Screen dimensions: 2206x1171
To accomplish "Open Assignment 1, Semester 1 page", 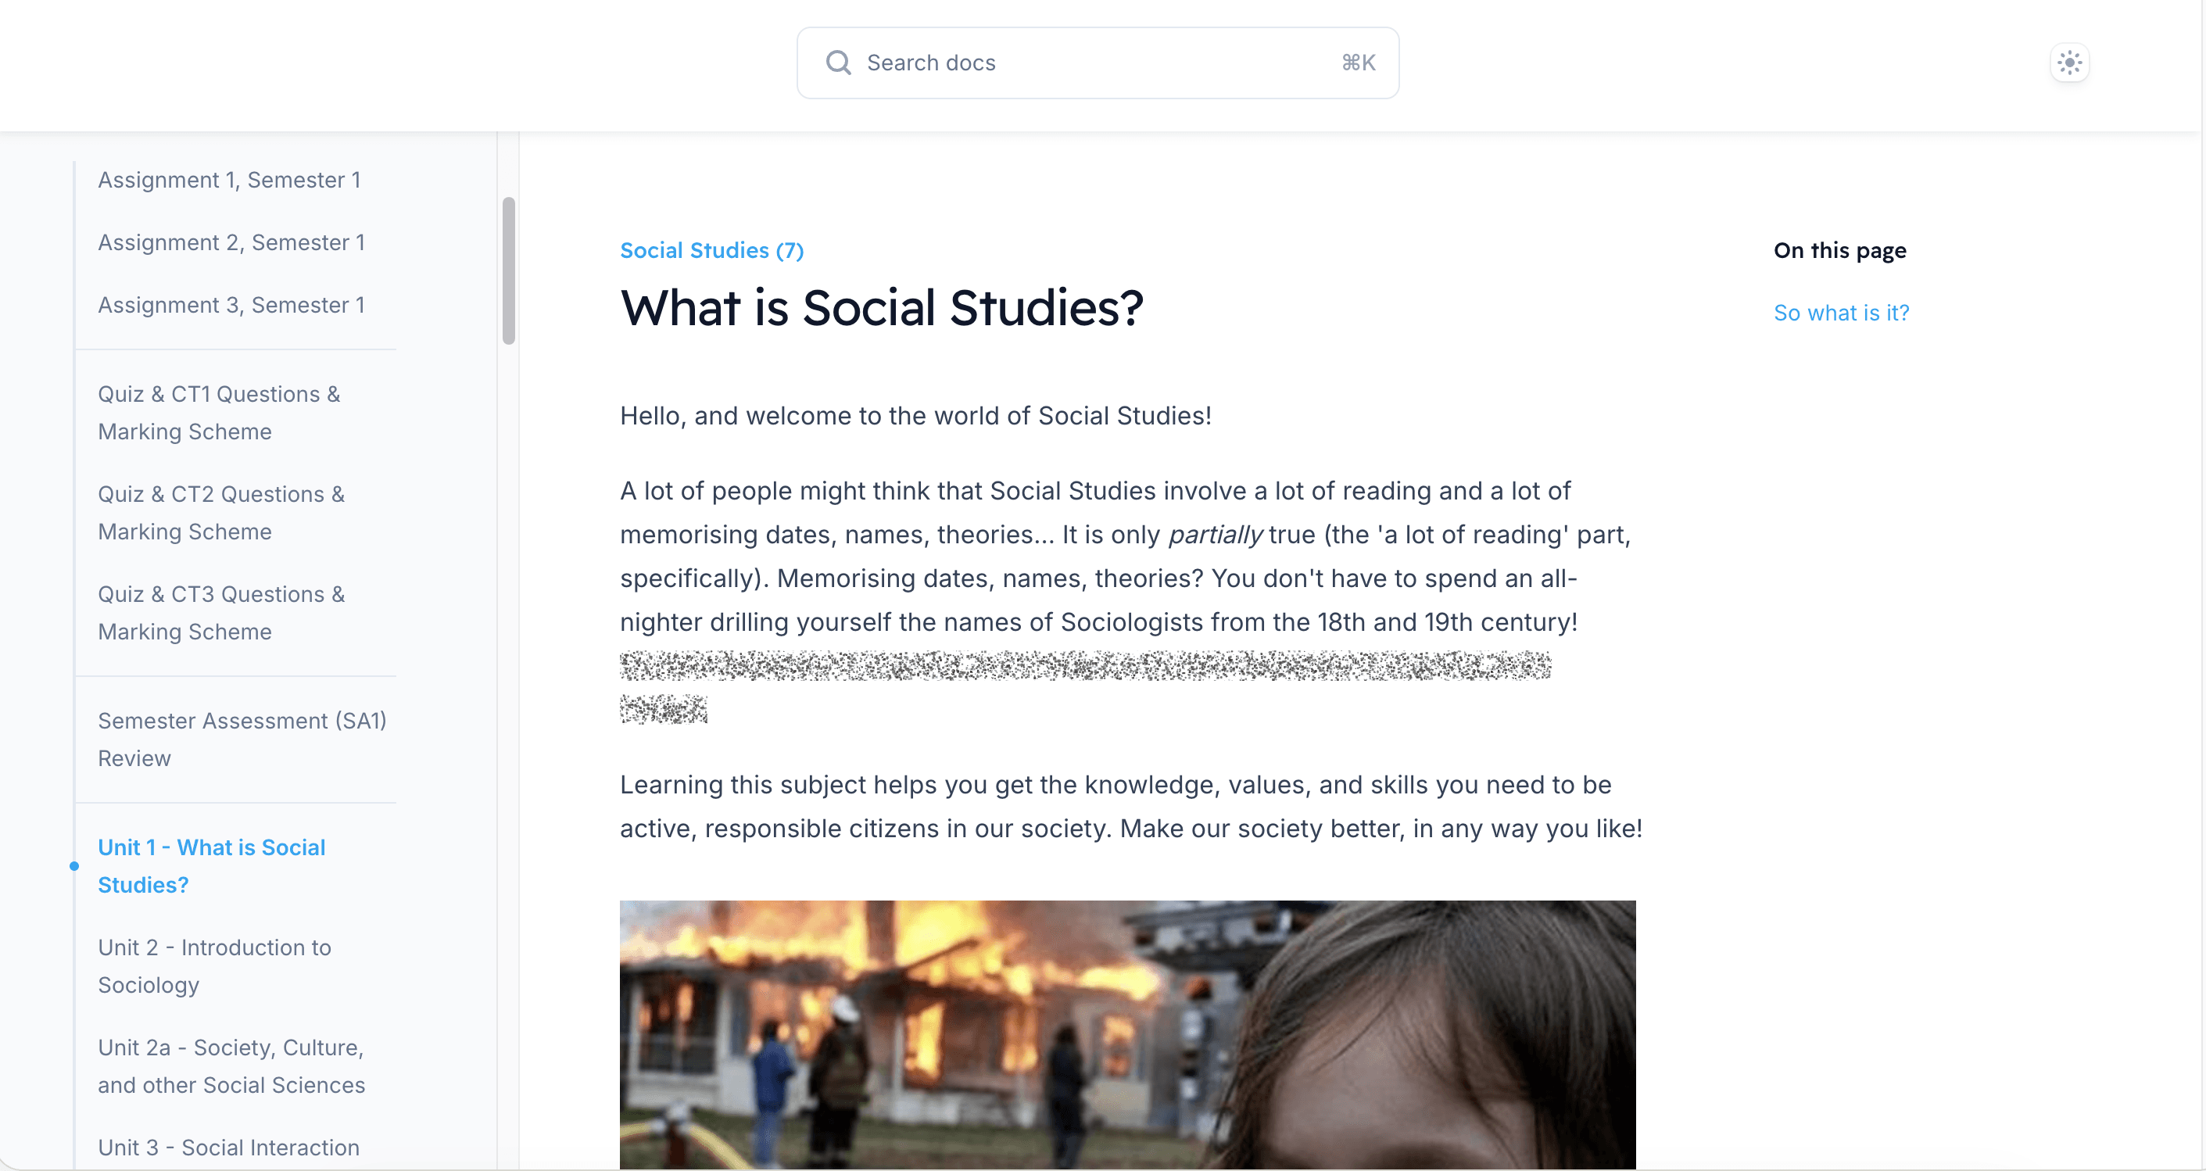I will pos(228,180).
